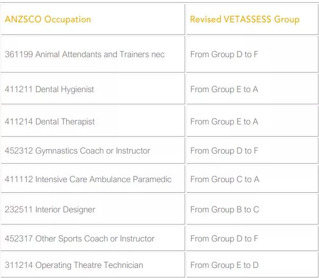The width and height of the screenshot is (319, 278).
Task: Click the group change for Dental Therapist
Action: pos(224,122)
